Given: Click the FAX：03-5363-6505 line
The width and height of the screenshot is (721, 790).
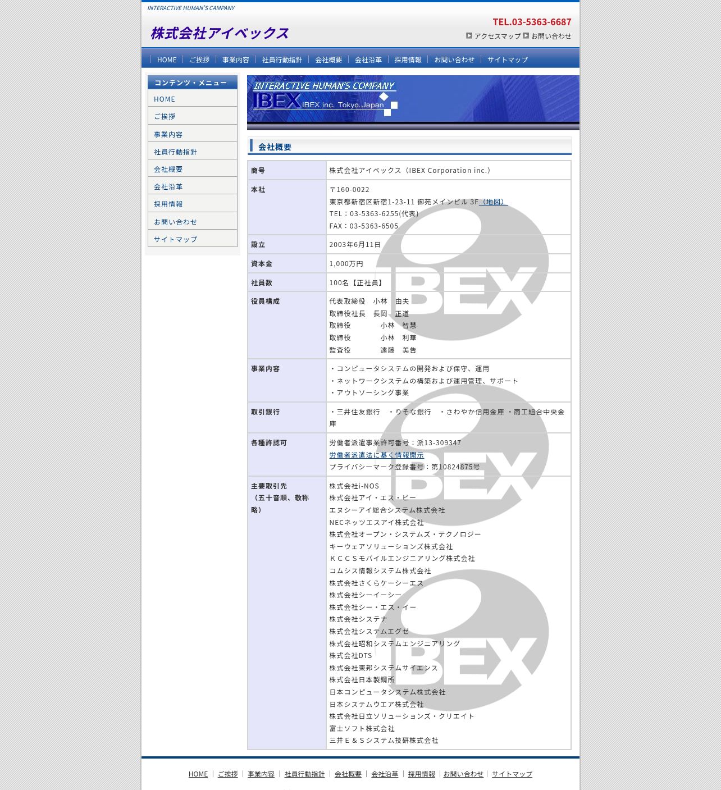Looking at the screenshot, I should 364,226.
